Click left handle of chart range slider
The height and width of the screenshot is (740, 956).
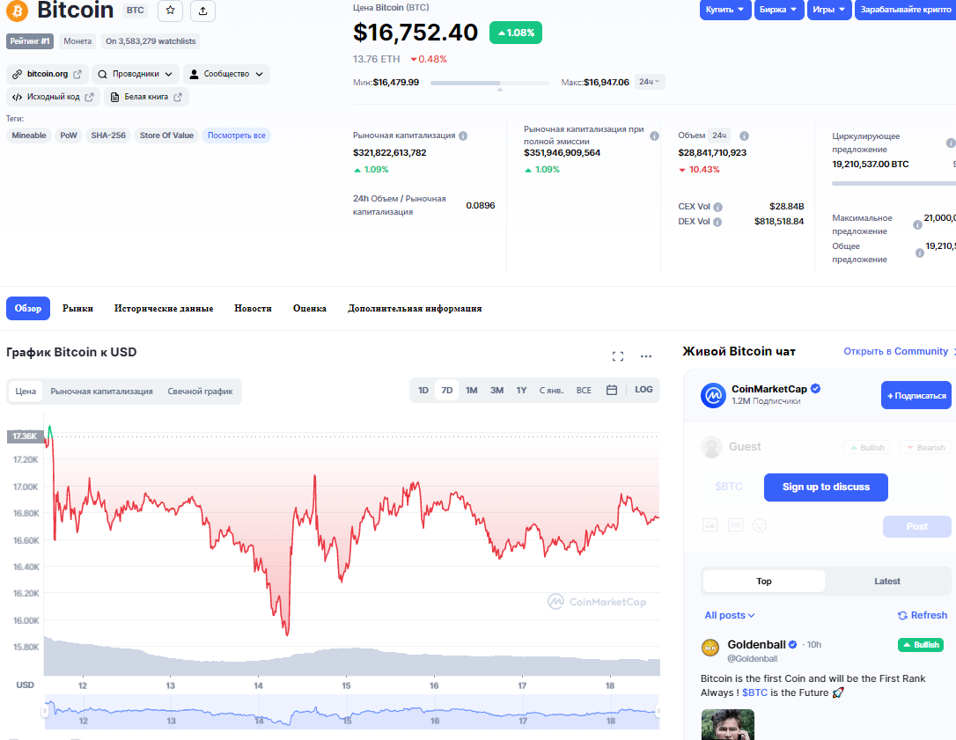coord(45,711)
